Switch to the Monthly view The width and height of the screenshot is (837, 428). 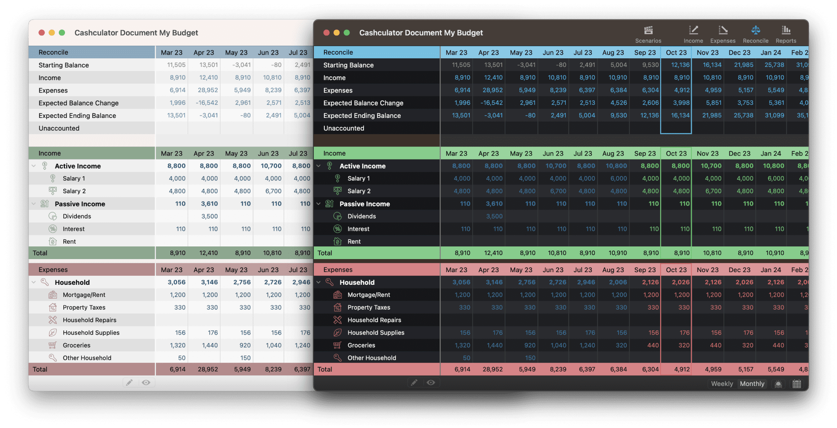[x=752, y=384]
